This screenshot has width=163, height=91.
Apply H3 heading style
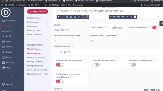point(119,17)
